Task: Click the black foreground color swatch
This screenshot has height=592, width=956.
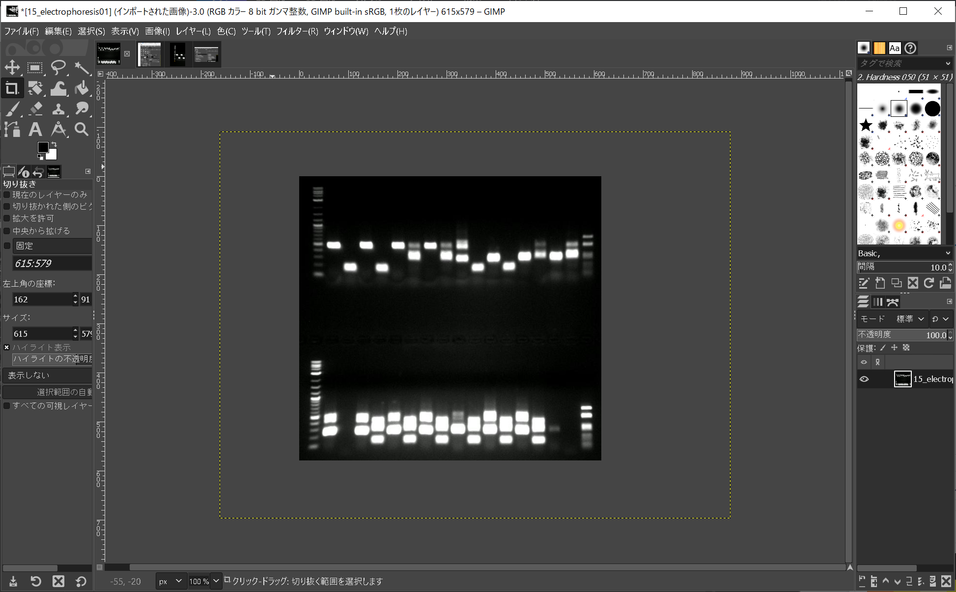Action: click(43, 147)
